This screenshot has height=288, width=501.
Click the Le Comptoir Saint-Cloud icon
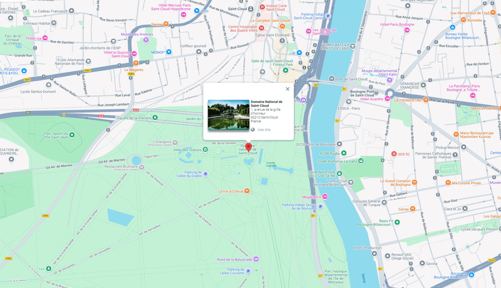point(282,26)
